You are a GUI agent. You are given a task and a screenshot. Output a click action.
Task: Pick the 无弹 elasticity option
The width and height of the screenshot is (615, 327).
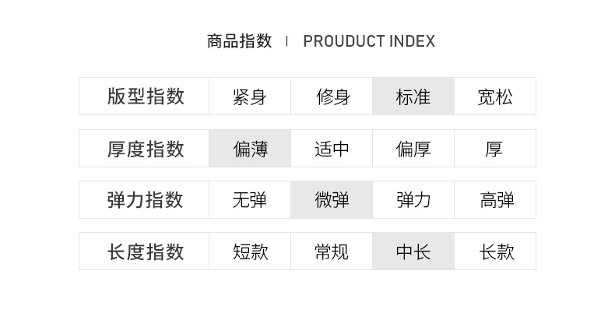(x=249, y=200)
